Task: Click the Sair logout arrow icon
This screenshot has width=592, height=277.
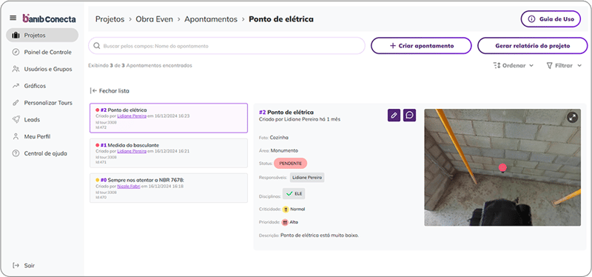Action: coord(16,265)
